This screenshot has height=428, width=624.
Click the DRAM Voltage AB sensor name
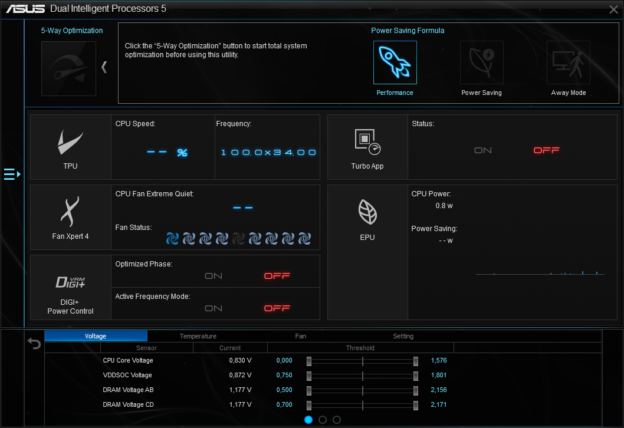128,390
